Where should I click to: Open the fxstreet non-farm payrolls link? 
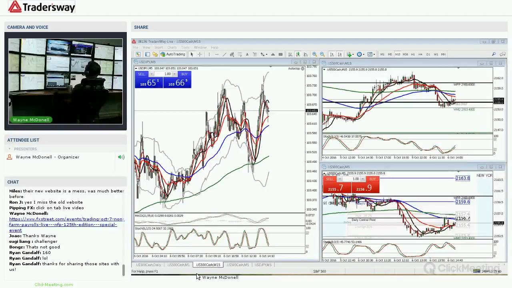pyautogui.click(x=67, y=224)
